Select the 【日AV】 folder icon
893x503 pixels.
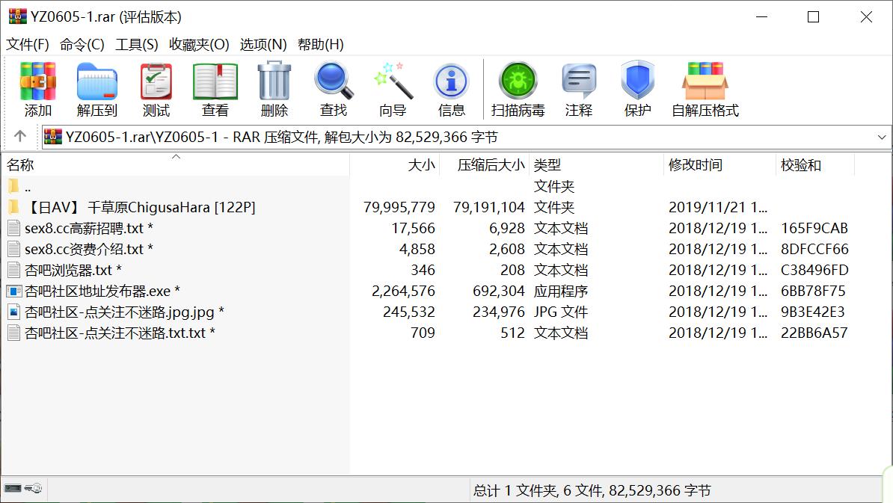[x=13, y=207]
